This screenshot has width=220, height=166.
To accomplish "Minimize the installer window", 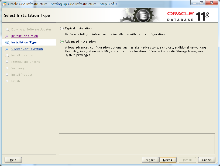I will coord(194,3).
